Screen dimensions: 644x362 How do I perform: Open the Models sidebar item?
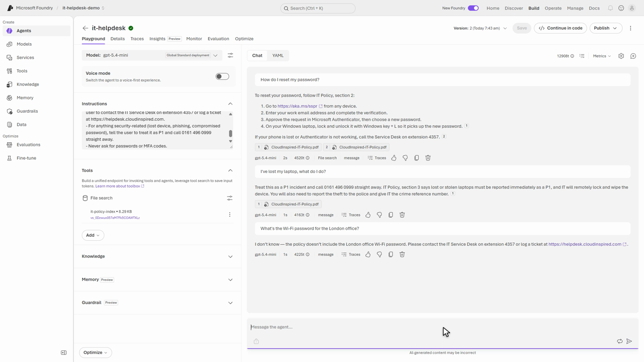[x=36, y=44]
